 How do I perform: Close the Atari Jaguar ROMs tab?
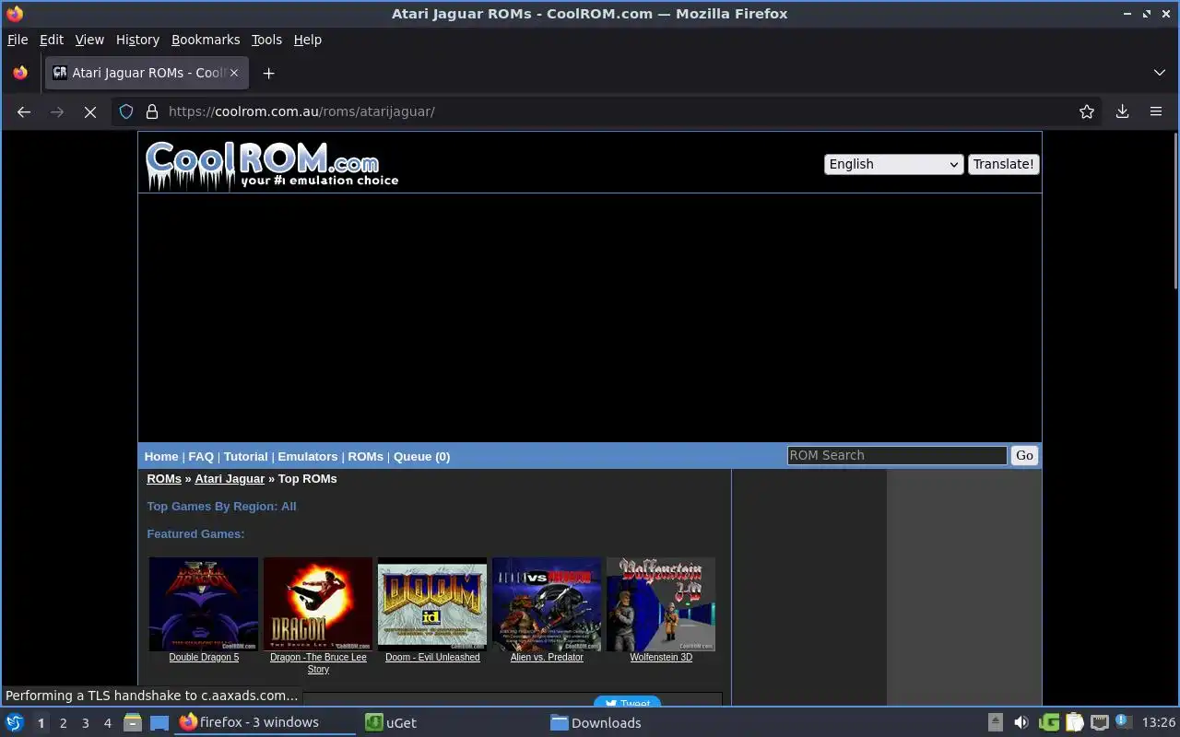point(234,73)
